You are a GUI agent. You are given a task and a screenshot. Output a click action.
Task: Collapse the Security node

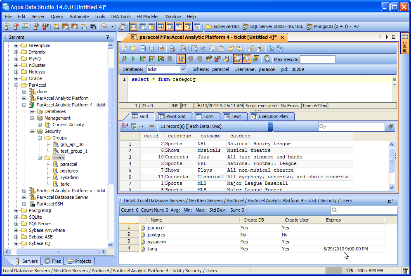coord(32,131)
